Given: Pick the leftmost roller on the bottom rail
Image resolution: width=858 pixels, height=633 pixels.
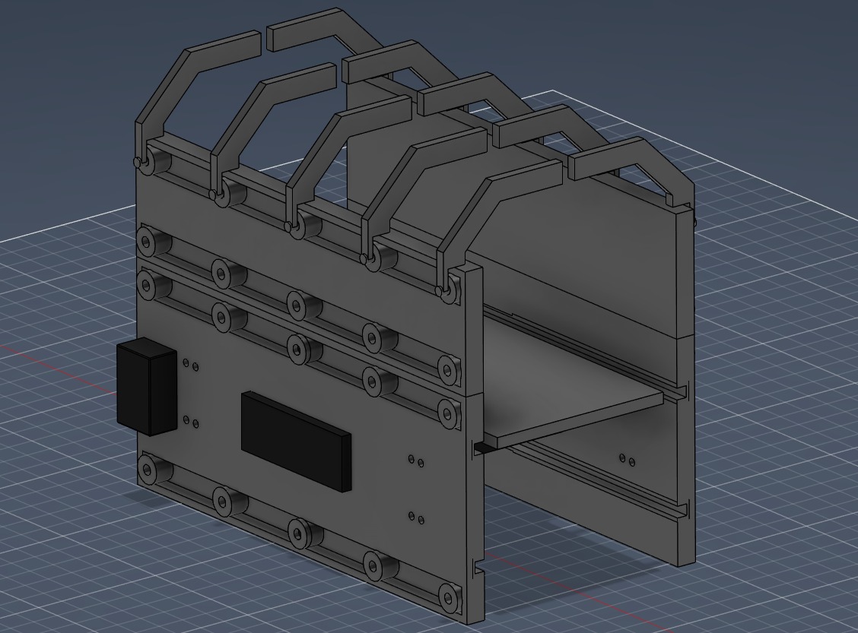Looking at the screenshot, I should tap(148, 468).
